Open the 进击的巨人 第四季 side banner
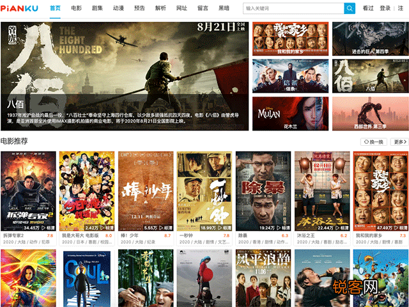This screenshot has height=307, width=409. (371, 38)
